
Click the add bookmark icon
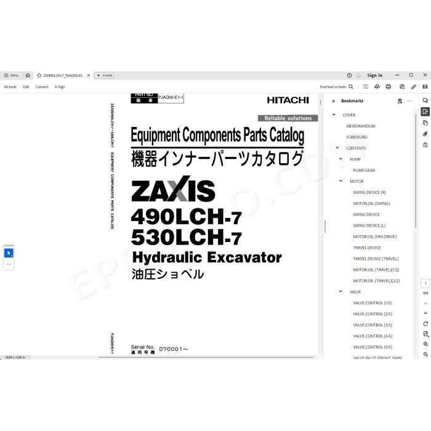click(400, 101)
